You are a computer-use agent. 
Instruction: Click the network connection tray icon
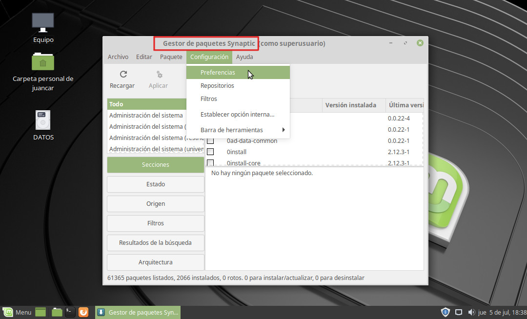pyautogui.click(x=458, y=312)
